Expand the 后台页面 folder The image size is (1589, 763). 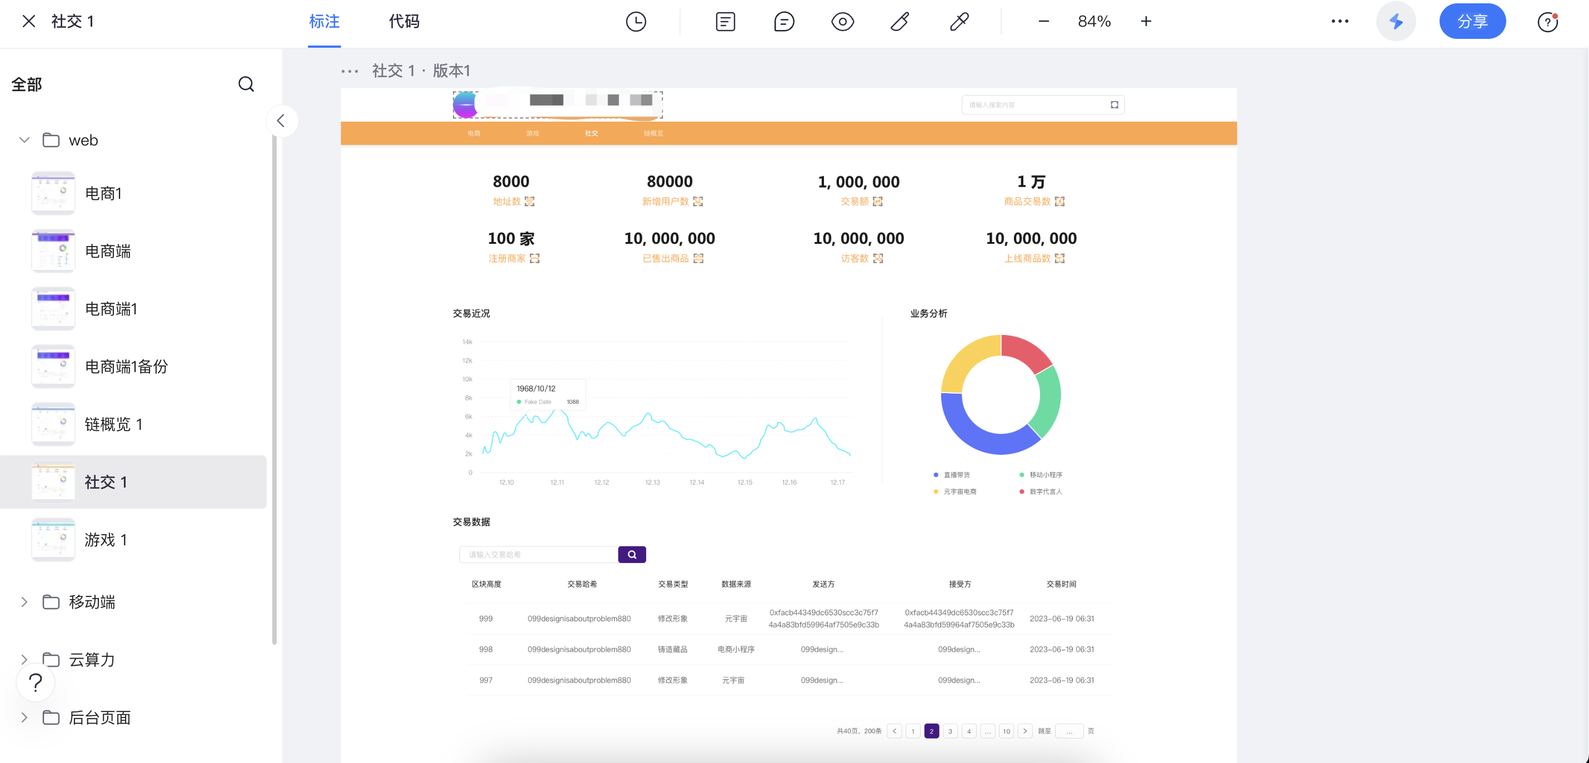[24, 717]
